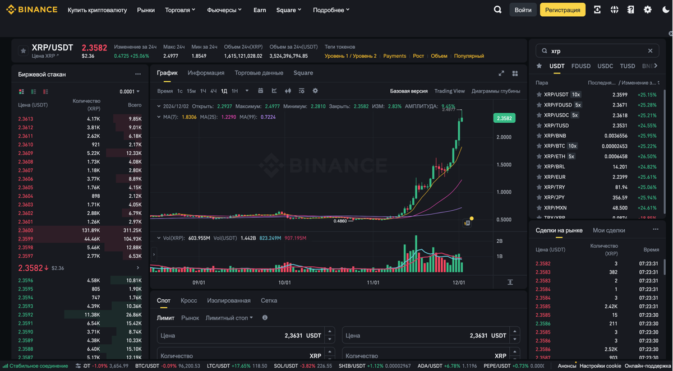
Task: Switch to the Мои сделки tab
Action: [609, 230]
